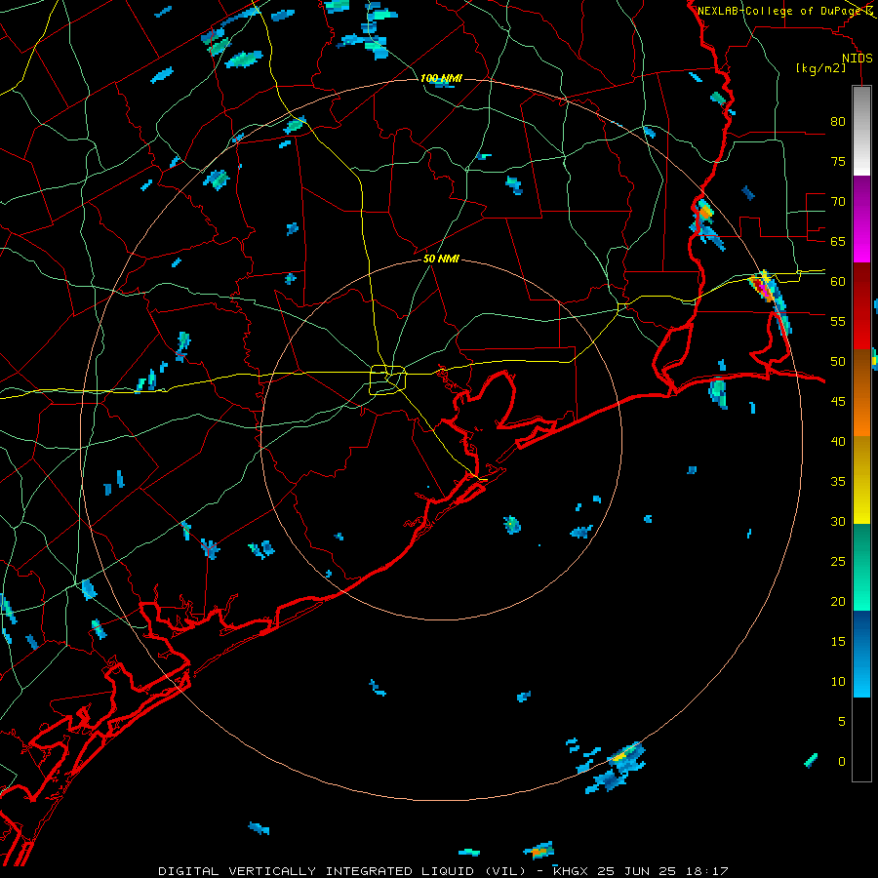Screen dimensions: 878x878
Task: Select the green segment of the color scale
Action: (861, 567)
